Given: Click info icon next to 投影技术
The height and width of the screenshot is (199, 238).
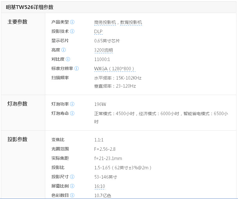Looking at the screenshot, I should 72,31.
